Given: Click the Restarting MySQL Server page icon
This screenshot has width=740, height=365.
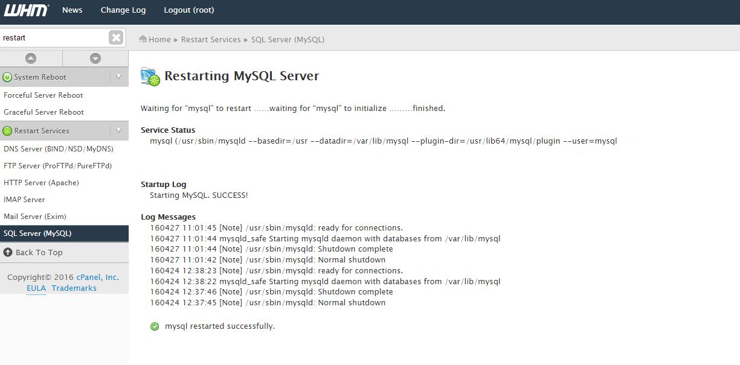Looking at the screenshot, I should tap(150, 77).
